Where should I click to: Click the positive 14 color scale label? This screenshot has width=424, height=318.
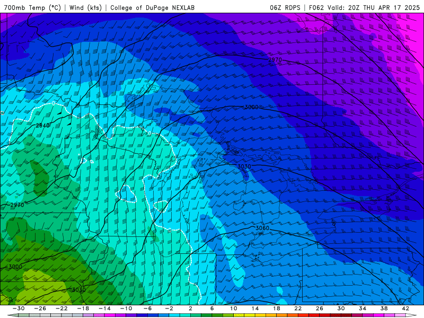(255, 308)
